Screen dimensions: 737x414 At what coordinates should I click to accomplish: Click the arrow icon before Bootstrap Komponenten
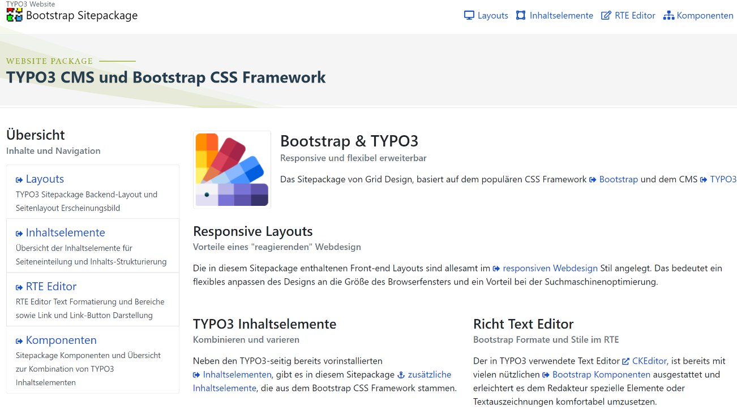546,375
